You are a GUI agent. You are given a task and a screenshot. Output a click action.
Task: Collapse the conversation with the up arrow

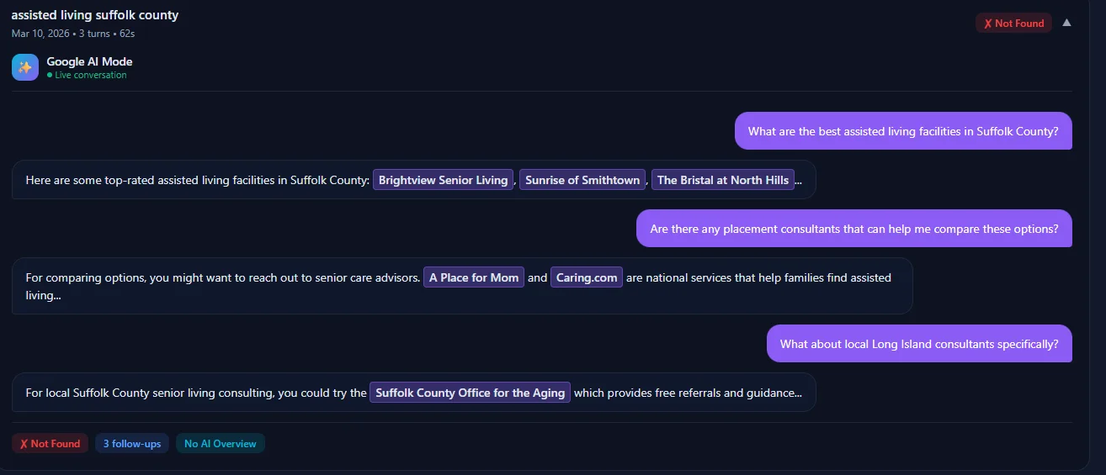[1066, 23]
